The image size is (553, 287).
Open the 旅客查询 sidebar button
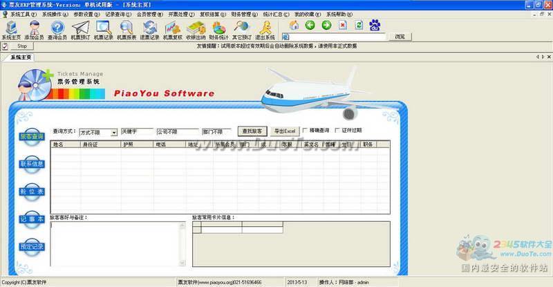[x=32, y=137]
